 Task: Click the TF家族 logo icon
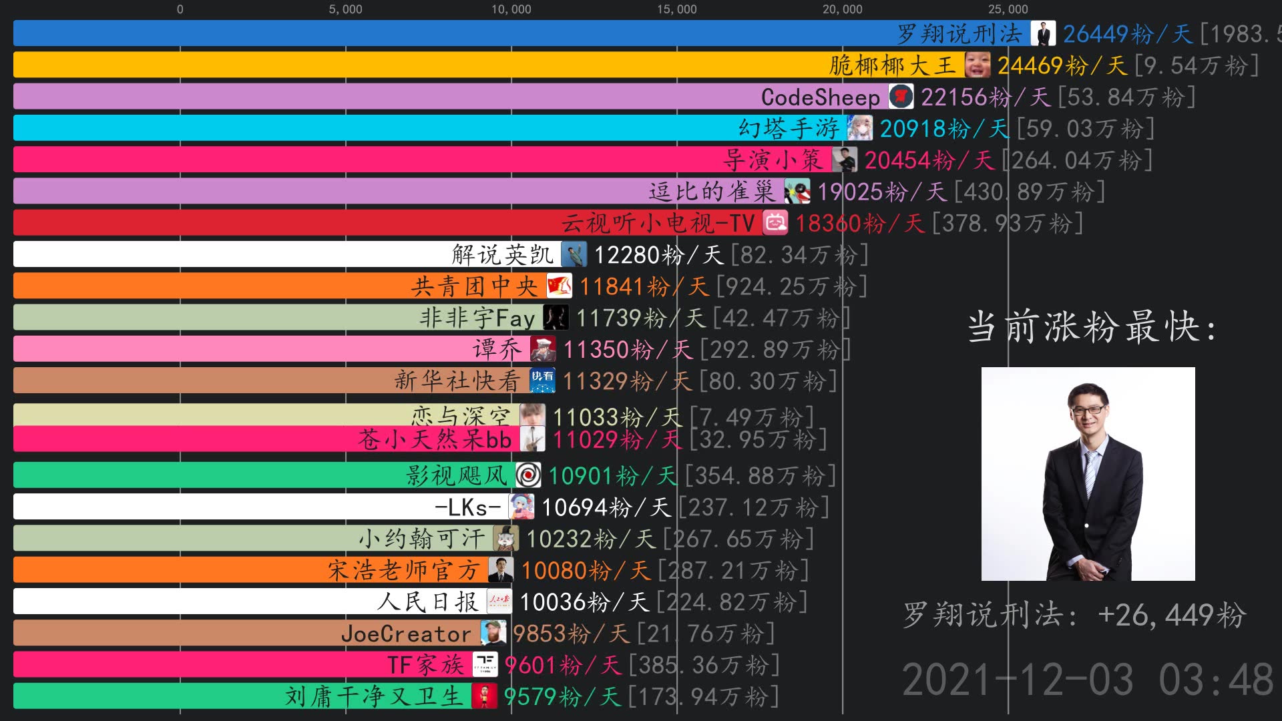click(x=485, y=665)
